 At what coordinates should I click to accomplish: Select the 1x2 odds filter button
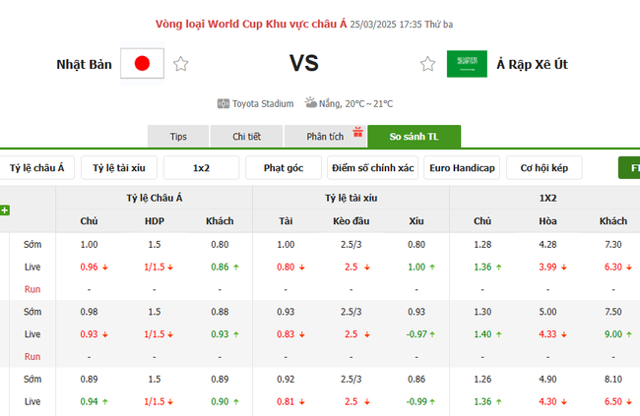(x=201, y=168)
